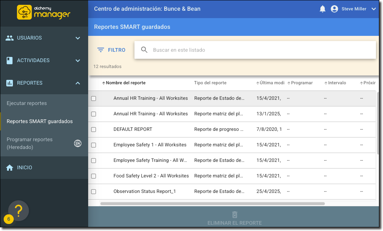Click the trash icon above Eliminar el reporte
The width and height of the screenshot is (383, 231).
(x=234, y=215)
